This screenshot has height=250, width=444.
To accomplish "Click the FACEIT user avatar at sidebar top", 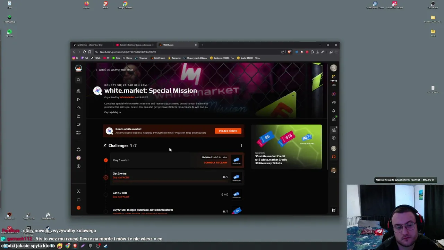I will [78, 68].
